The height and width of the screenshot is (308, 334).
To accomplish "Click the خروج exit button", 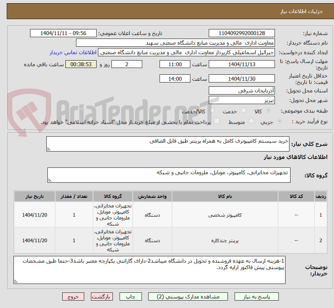I will 73,296.
